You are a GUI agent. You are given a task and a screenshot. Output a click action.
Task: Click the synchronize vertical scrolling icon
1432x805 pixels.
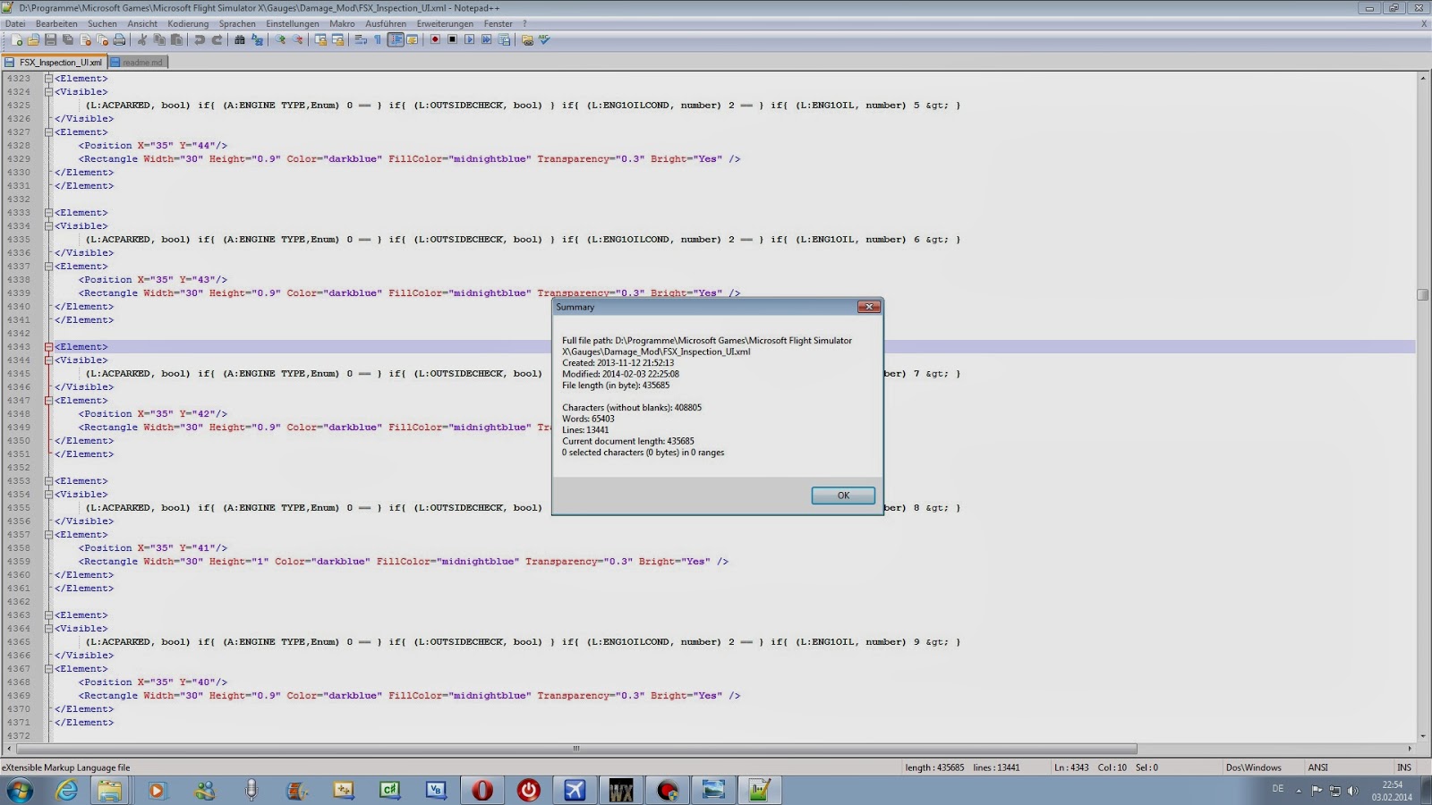(x=320, y=39)
